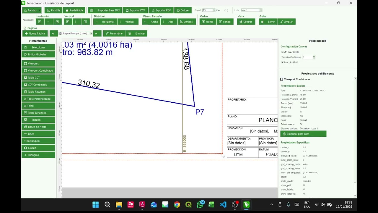Select the Rectángulo drawing tool

click(x=38, y=141)
